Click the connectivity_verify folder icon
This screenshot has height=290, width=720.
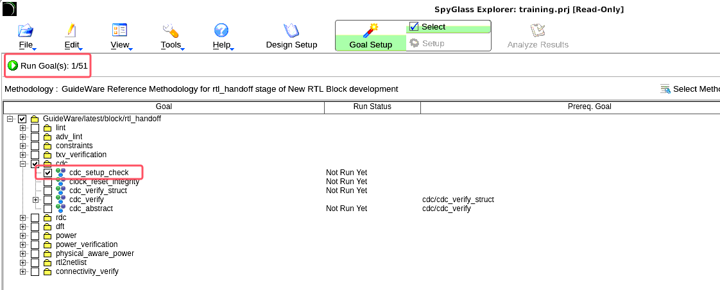pos(47,271)
